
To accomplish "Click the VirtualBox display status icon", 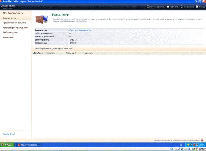I will [189, 149].
